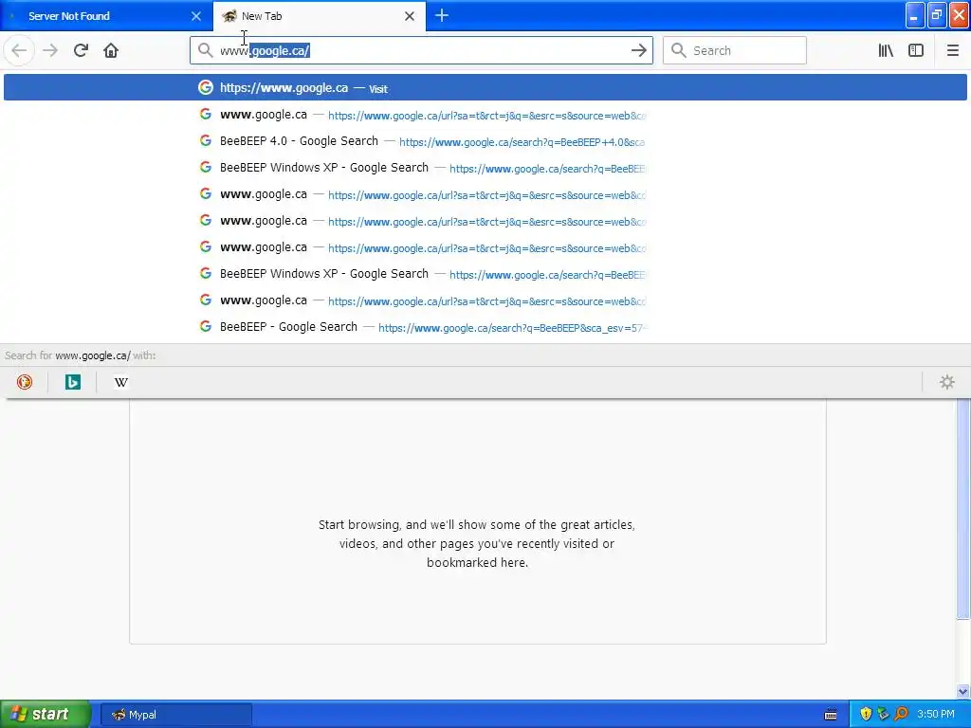Click the 3:50 PM clock
This screenshot has width=971, height=728.
click(x=936, y=715)
